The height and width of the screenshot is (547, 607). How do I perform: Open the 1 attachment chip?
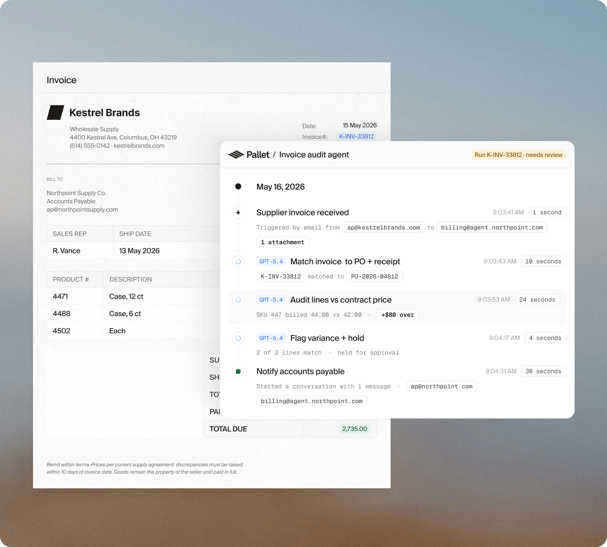tap(283, 242)
